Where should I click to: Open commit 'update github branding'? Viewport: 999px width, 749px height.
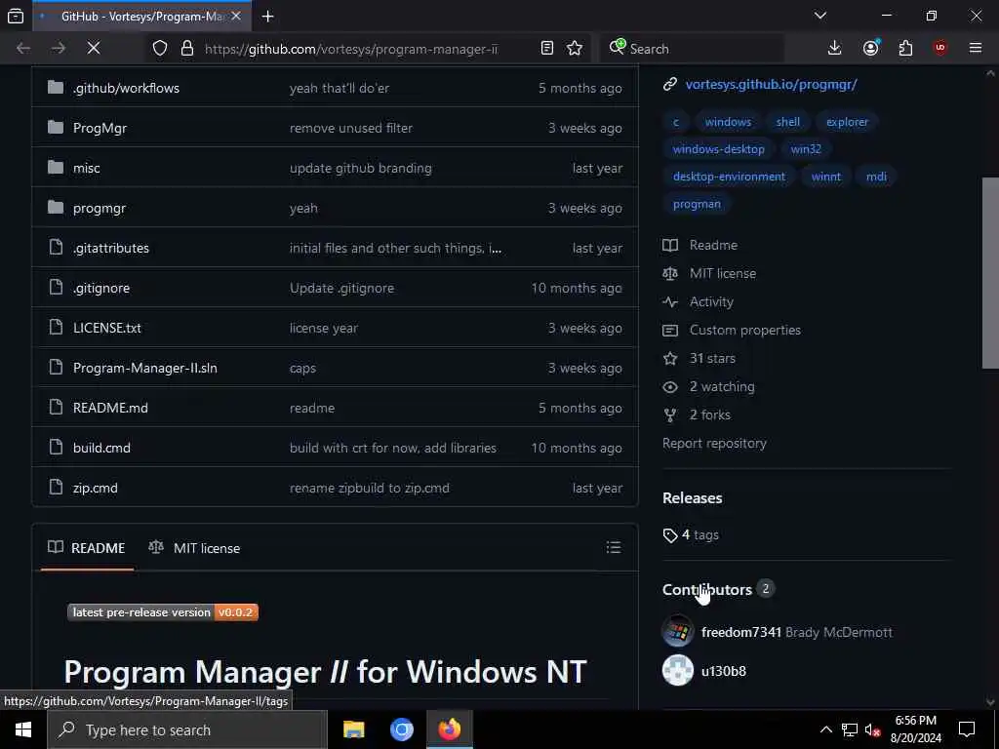point(361,168)
